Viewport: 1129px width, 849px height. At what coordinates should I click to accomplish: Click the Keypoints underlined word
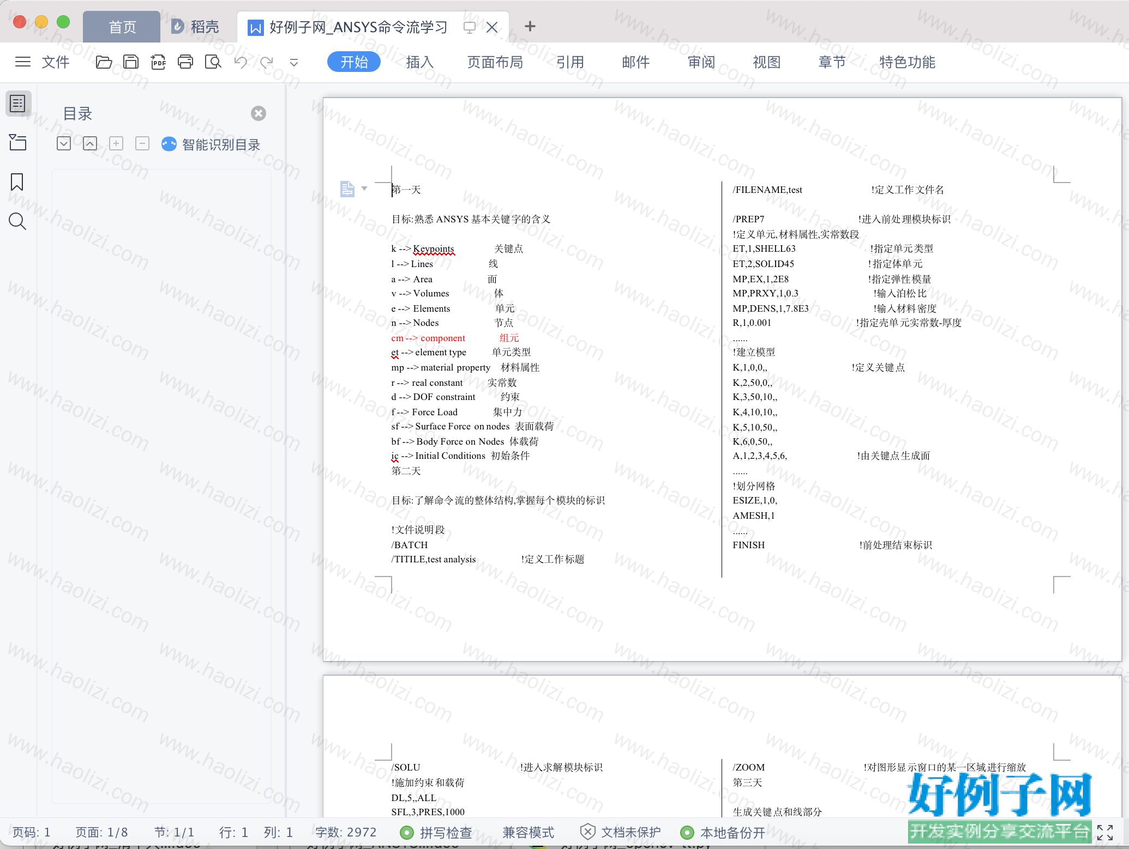(434, 249)
